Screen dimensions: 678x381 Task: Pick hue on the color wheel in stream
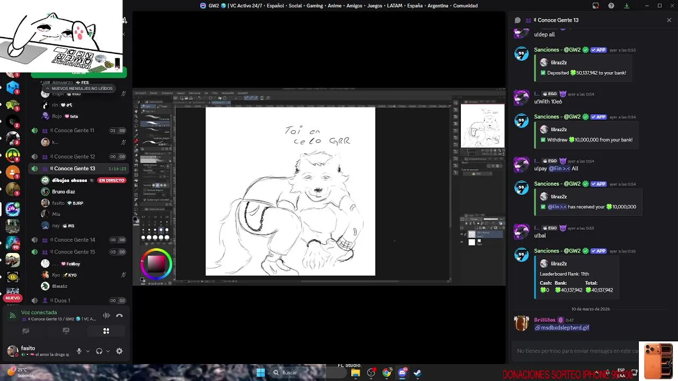pos(156,263)
